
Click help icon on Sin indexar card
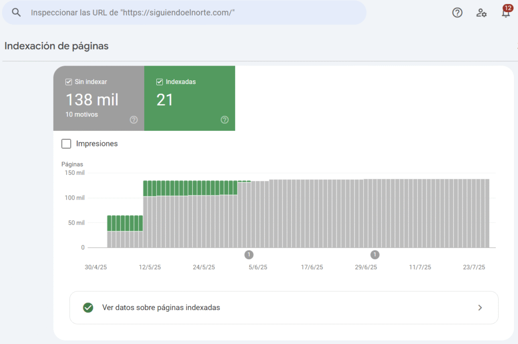(134, 120)
